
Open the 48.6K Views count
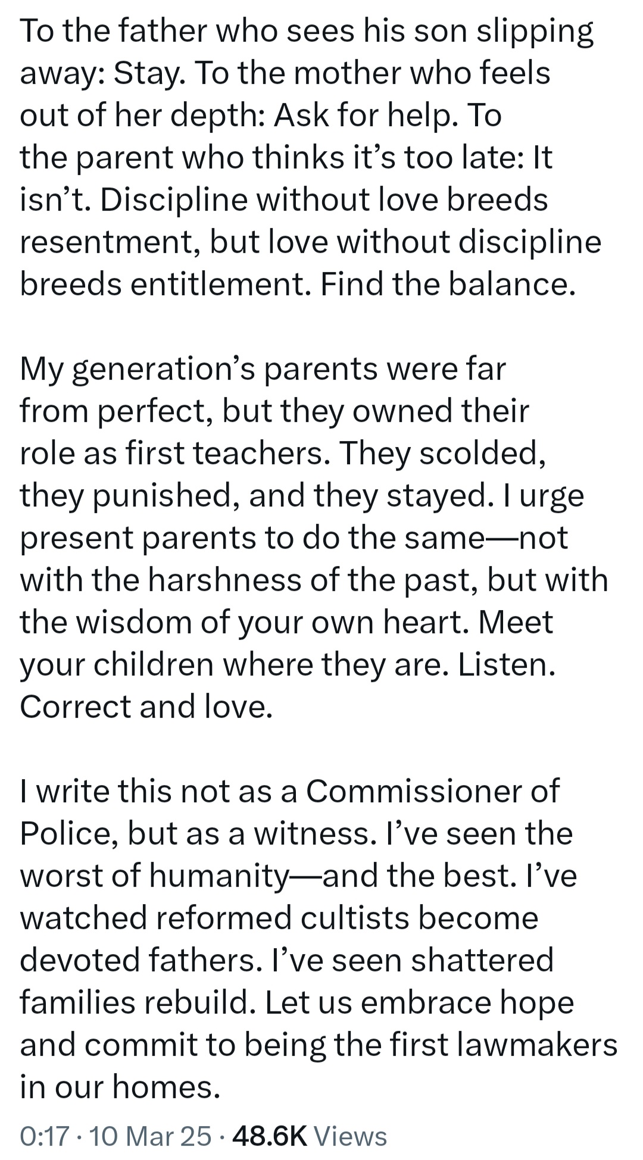coord(270,1136)
